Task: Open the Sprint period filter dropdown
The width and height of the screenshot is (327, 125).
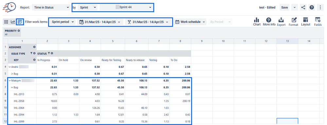Action: click(x=63, y=22)
